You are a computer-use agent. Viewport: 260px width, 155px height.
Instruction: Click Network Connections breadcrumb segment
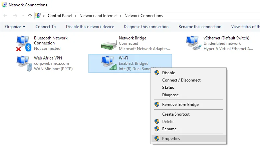144,16
